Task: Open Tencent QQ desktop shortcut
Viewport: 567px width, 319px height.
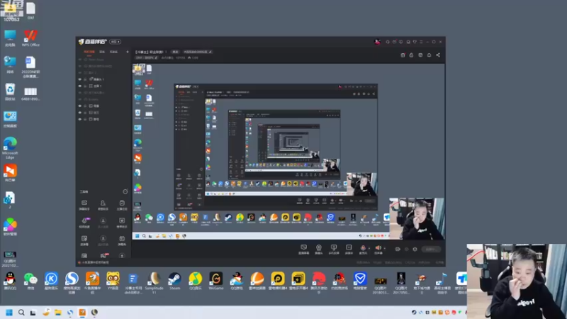Action: pyautogui.click(x=10, y=281)
